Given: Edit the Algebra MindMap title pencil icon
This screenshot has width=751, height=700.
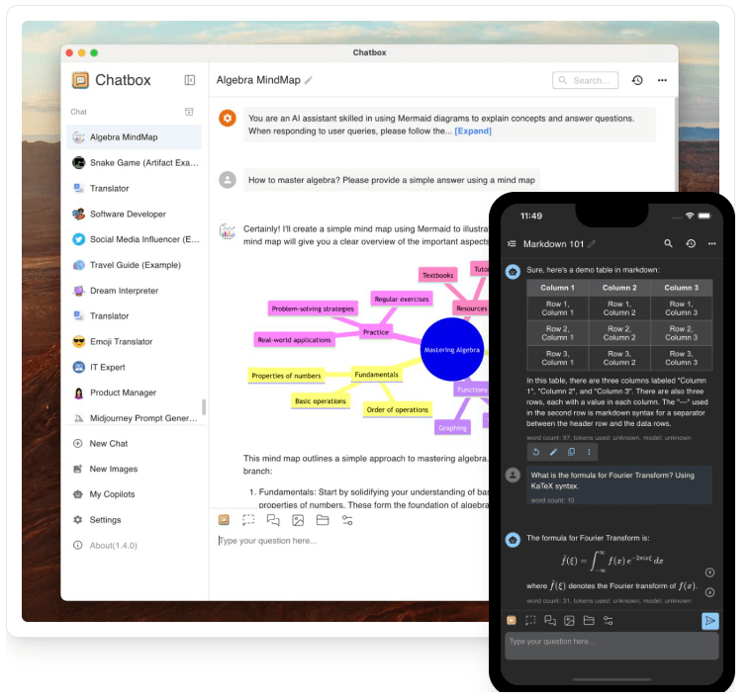Looking at the screenshot, I should (x=309, y=80).
